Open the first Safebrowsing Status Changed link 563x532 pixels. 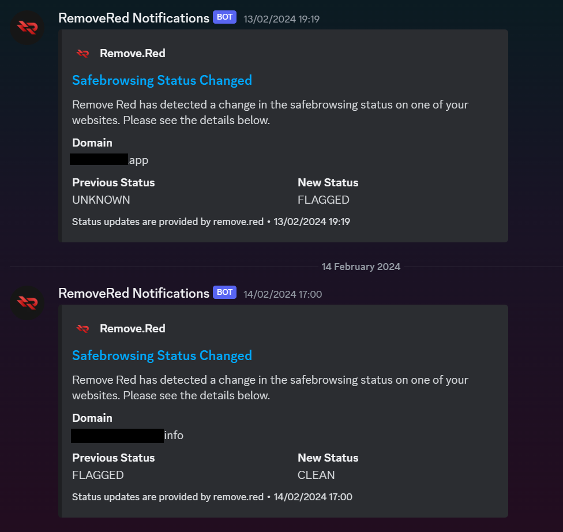[162, 80]
